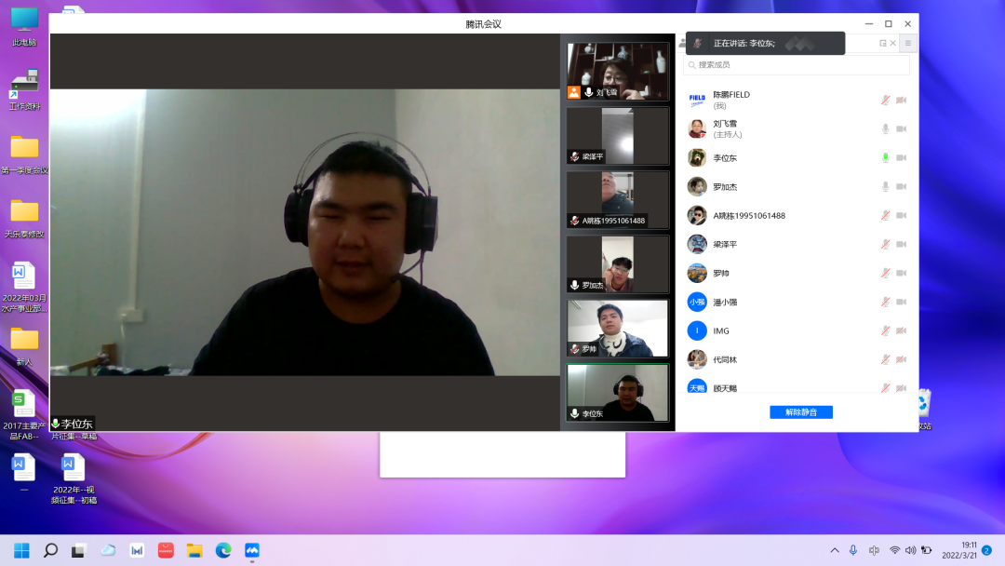1005x566 pixels.
Task: Click the camera icon for 罗帅
Action: point(901,273)
